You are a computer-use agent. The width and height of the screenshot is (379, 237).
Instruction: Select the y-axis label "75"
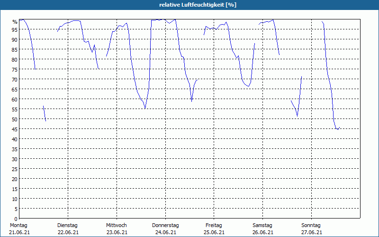click(15, 70)
